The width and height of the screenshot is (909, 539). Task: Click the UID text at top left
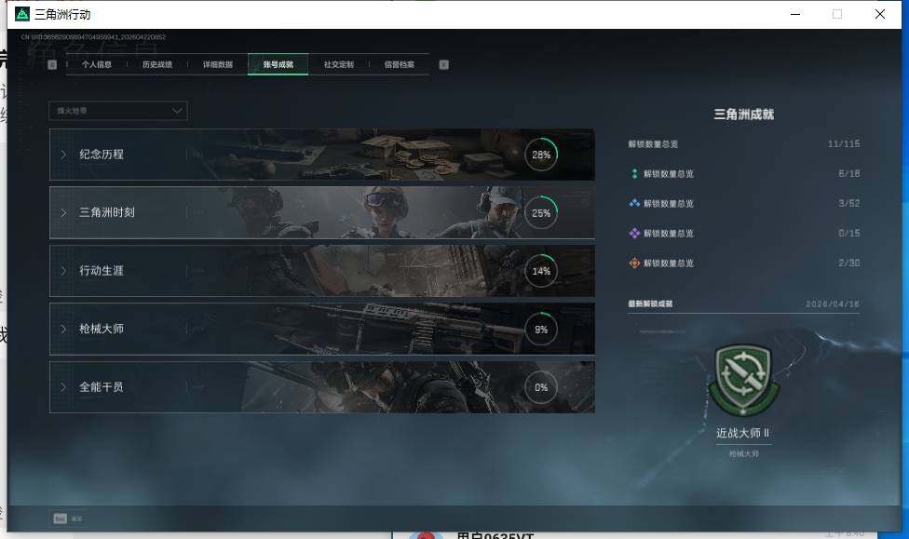(93, 37)
